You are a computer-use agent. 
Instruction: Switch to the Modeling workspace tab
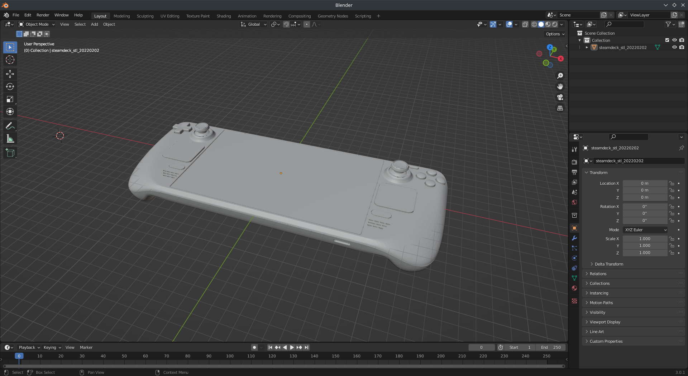121,16
